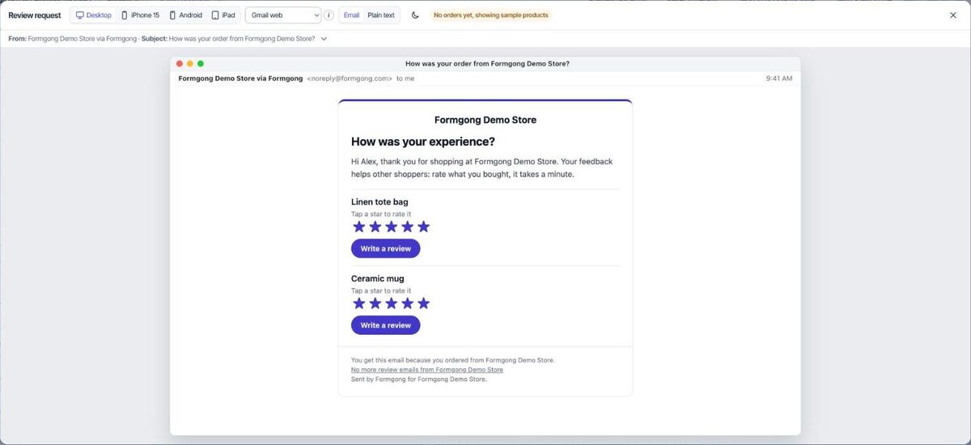Click the 'How was your experience?' heading
971x445 pixels.
pyautogui.click(x=423, y=142)
